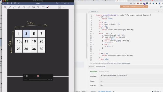Select the Image insert tool

click(38, 7)
